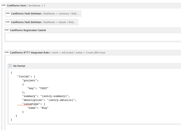Click the icon beside the summary Field Definition
The image size is (181, 130).
(8, 13)
